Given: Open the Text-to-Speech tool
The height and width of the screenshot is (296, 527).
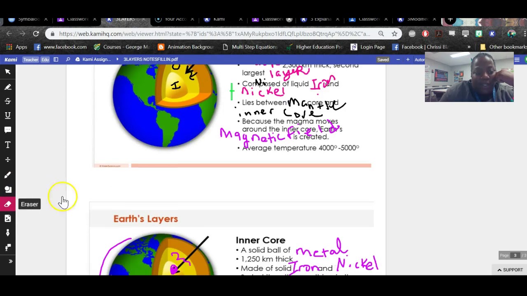Looking at the screenshot, I should coord(7,247).
